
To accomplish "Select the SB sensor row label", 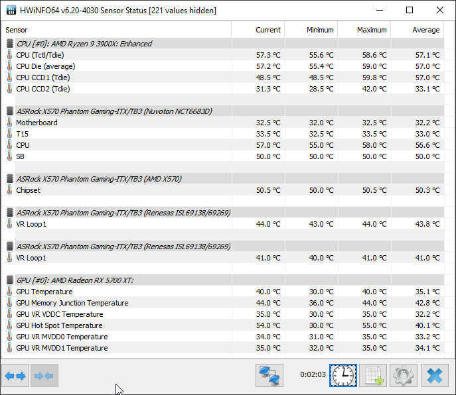I will point(20,156).
